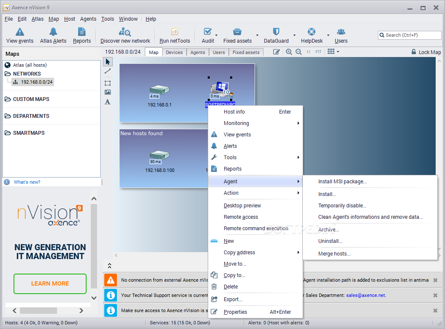445x329 pixels.
Task: Select the rectangle region tool
Action: 108,83
